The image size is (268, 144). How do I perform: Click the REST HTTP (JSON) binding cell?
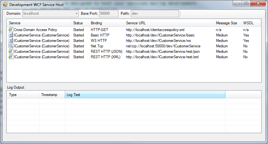[107, 52]
